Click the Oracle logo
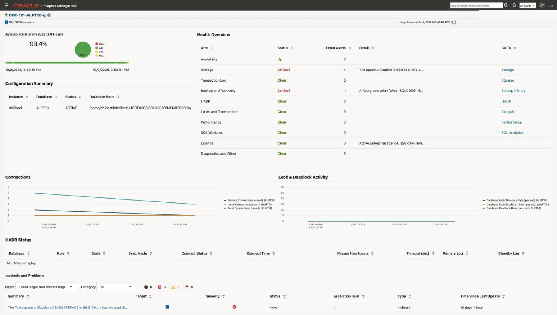 pos(26,6)
